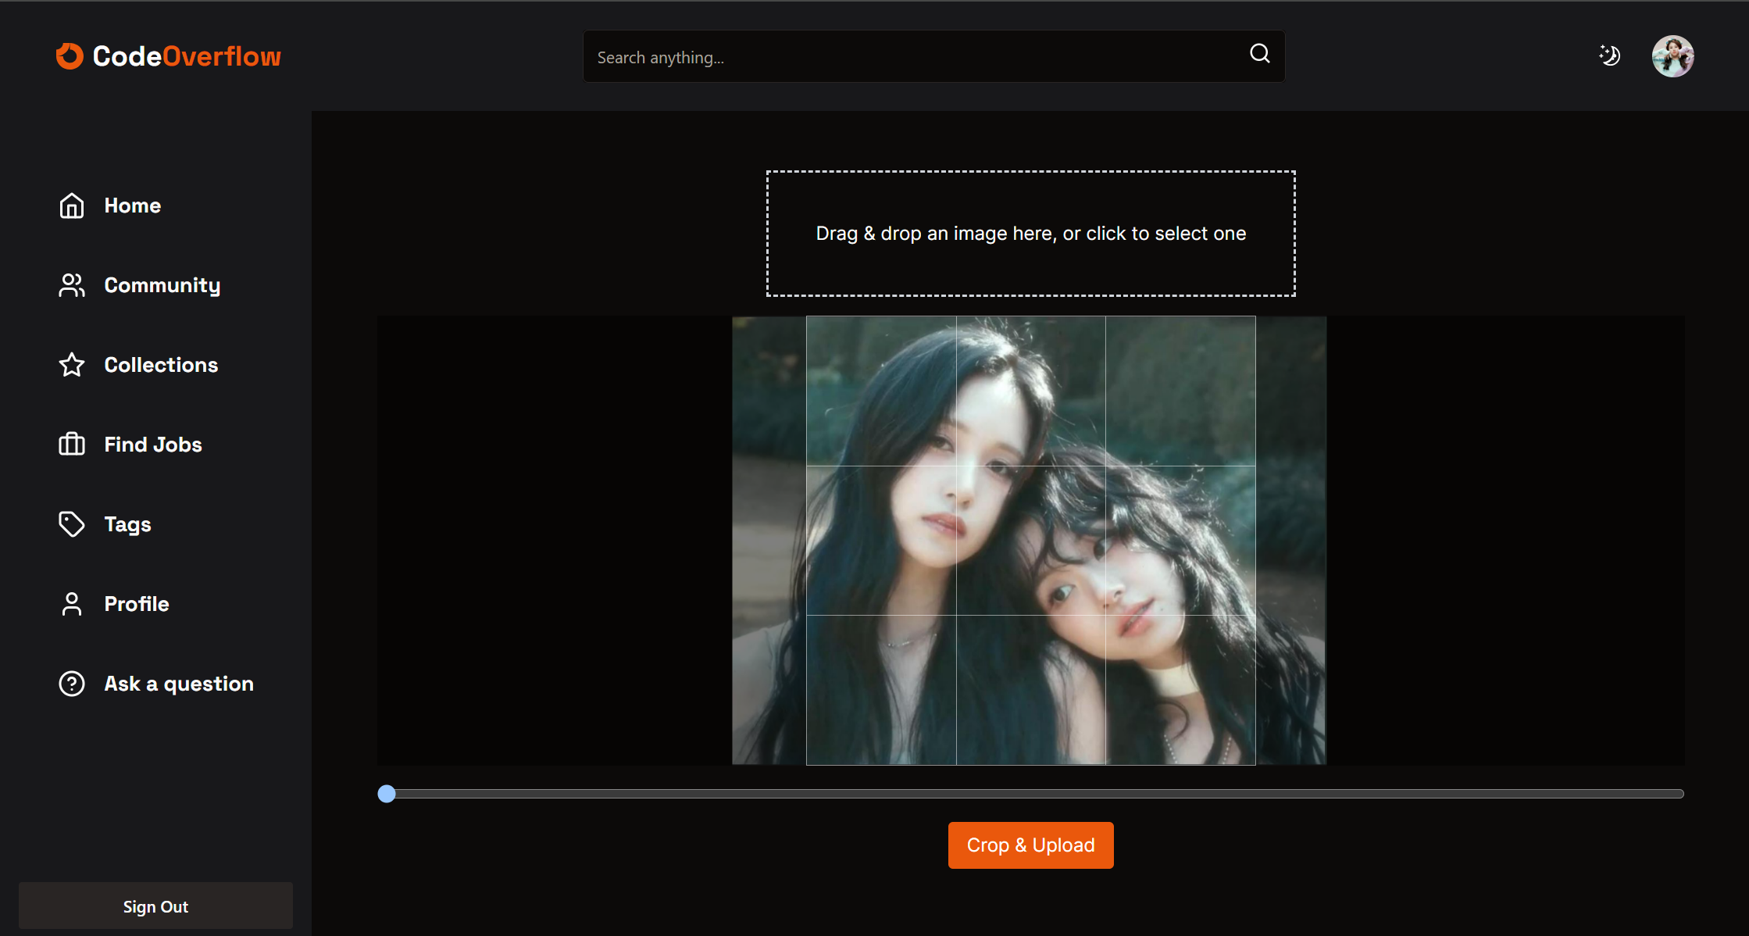Click inside the image crop grid area
The height and width of the screenshot is (936, 1749).
point(1030,540)
